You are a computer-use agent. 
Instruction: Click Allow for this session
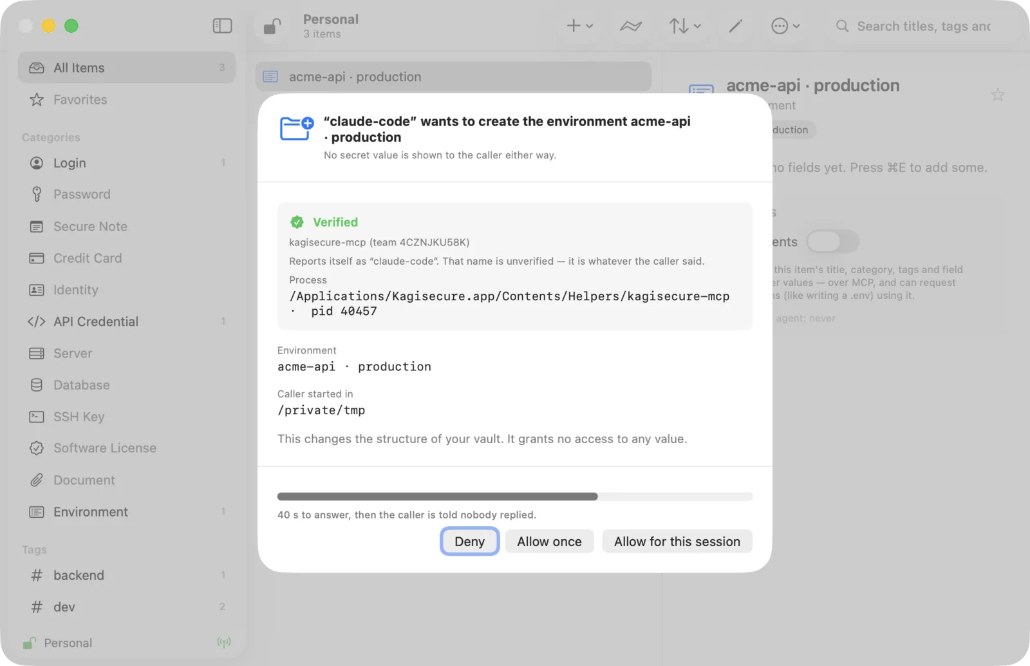[677, 542]
